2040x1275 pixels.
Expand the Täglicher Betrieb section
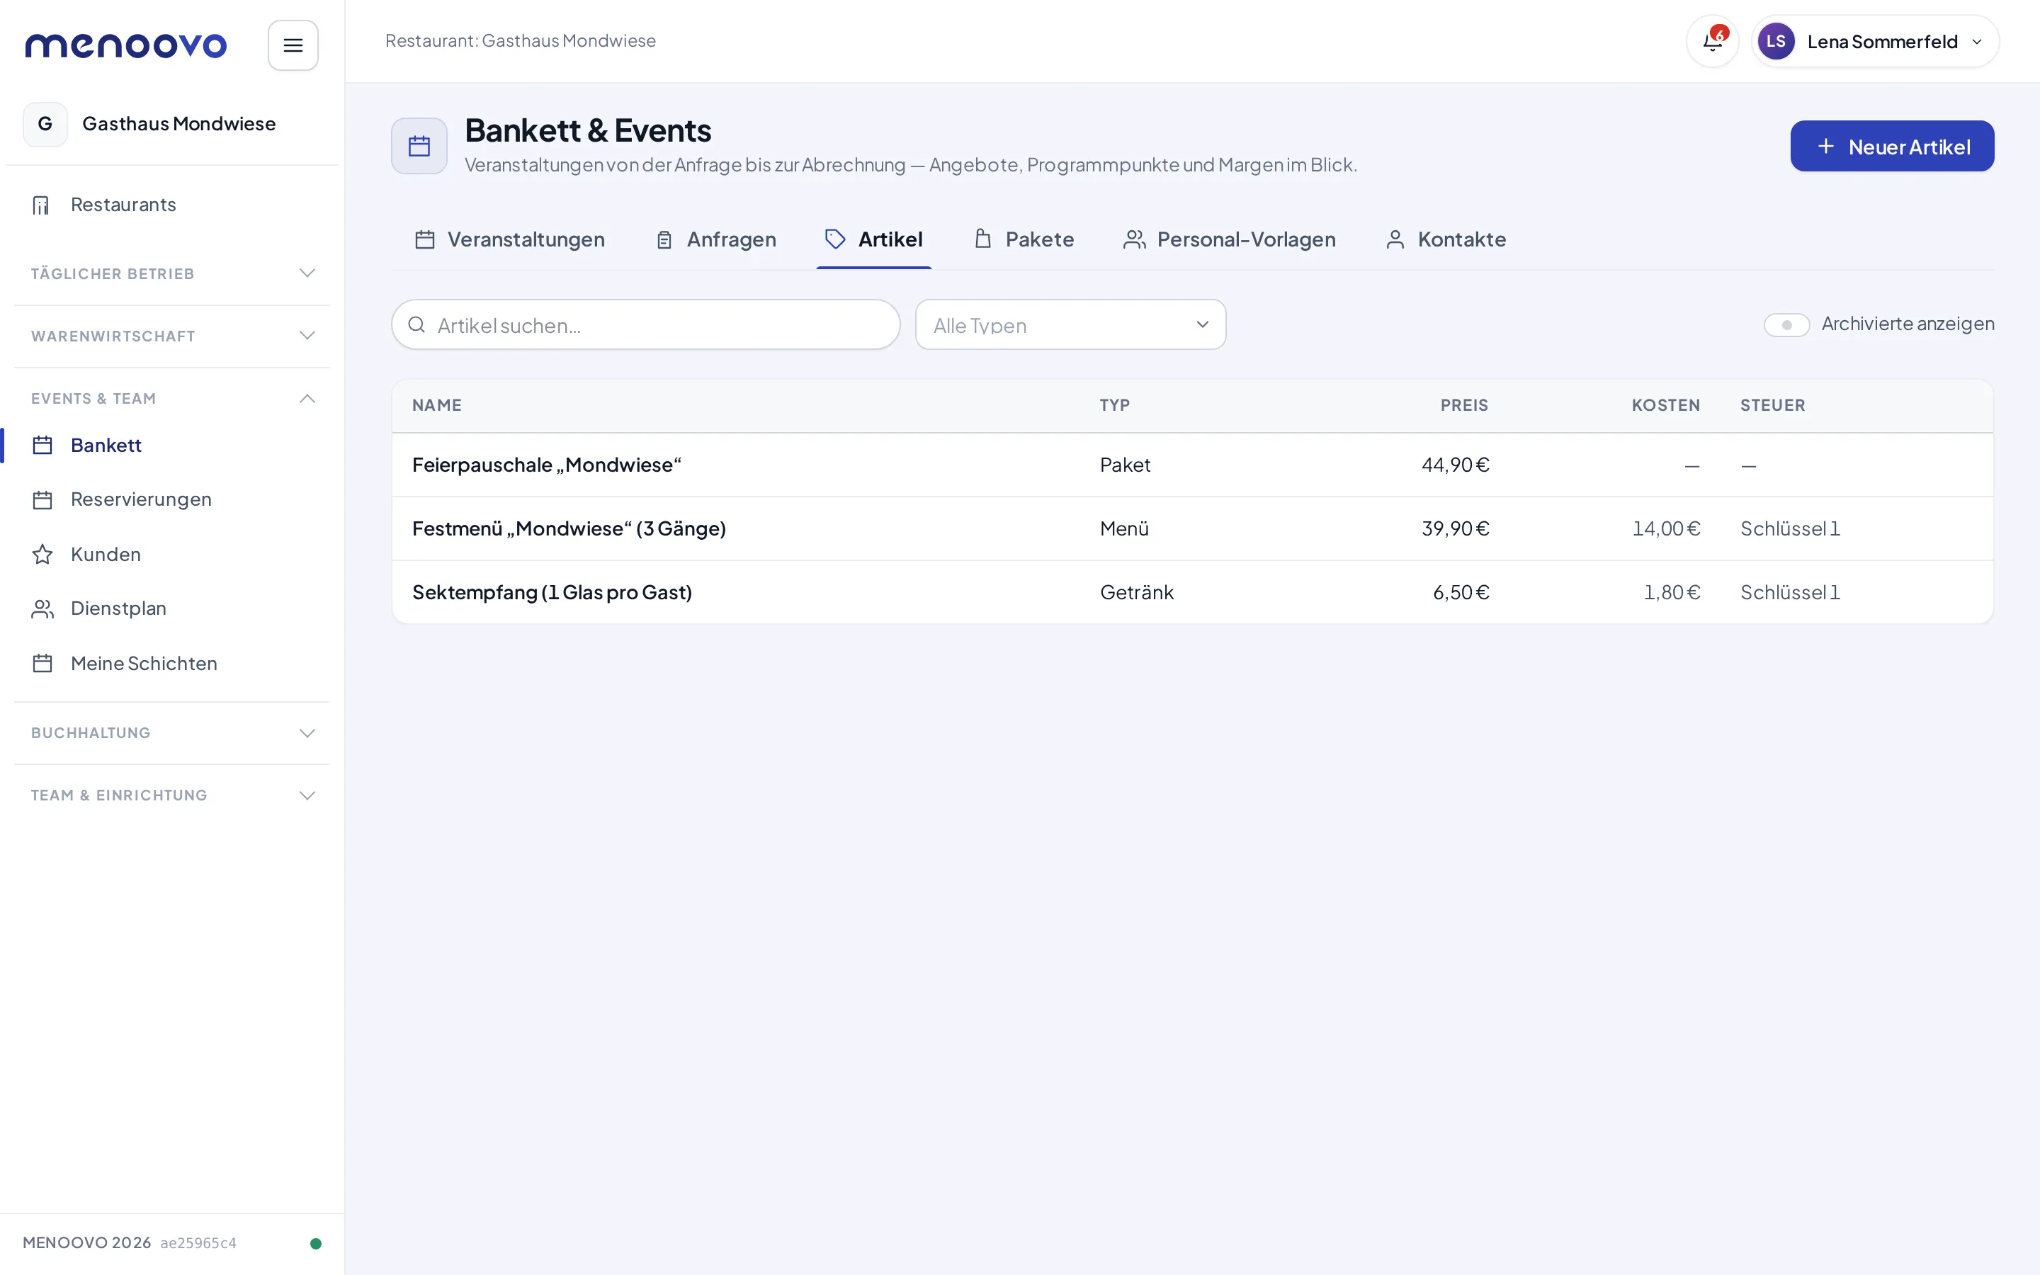pyautogui.click(x=172, y=273)
